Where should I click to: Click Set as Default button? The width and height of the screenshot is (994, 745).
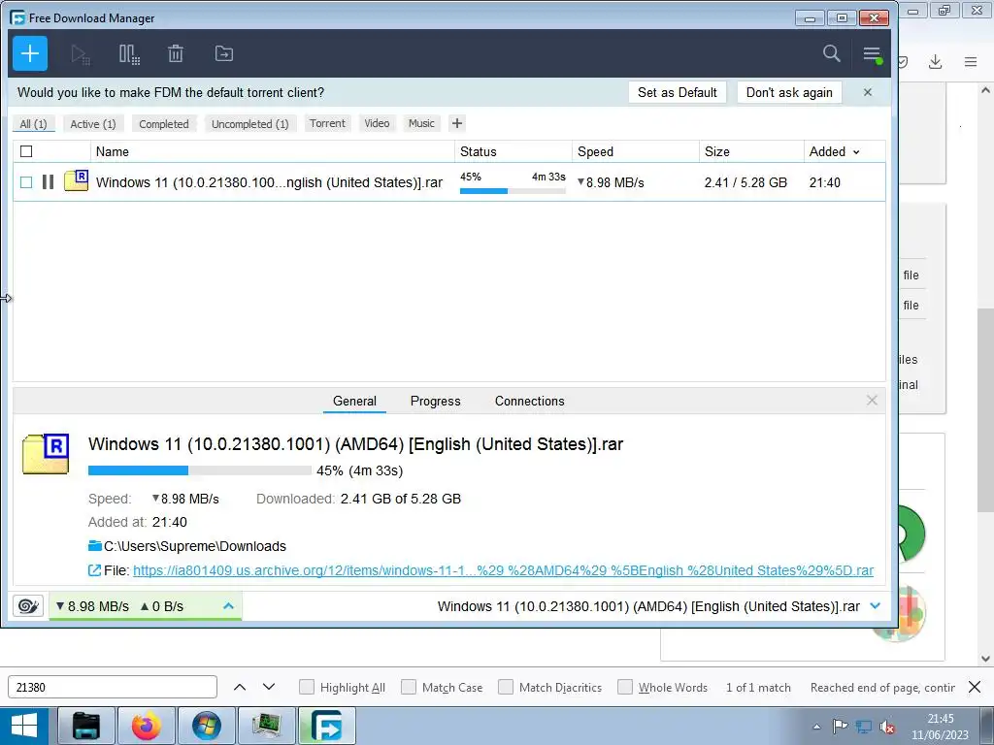677,92
